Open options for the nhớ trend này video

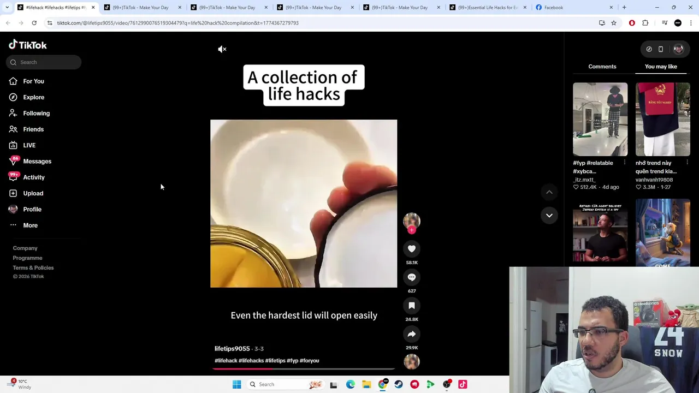pyautogui.click(x=687, y=163)
